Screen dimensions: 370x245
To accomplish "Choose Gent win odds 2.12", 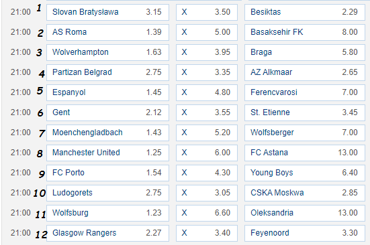I will [107, 112].
